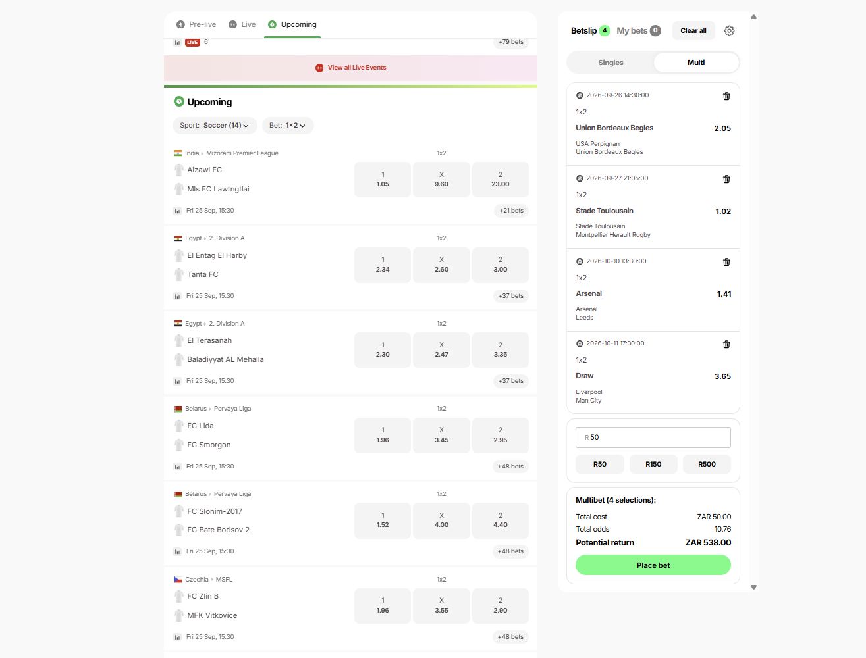Open betslip settings gear icon

point(729,30)
